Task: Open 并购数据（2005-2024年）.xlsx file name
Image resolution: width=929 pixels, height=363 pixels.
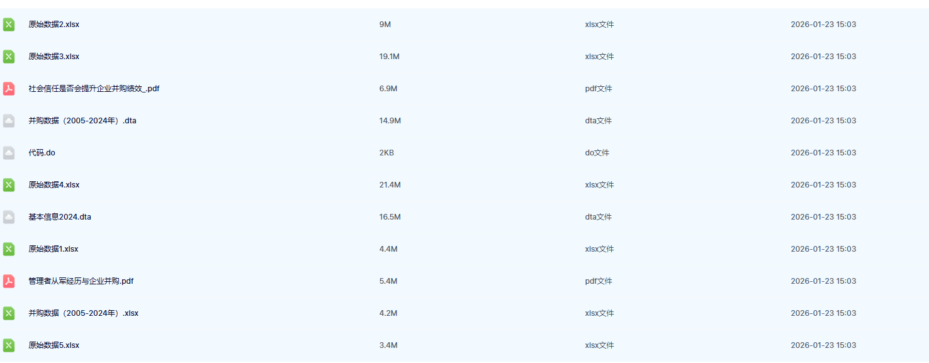Action: pyautogui.click(x=83, y=313)
